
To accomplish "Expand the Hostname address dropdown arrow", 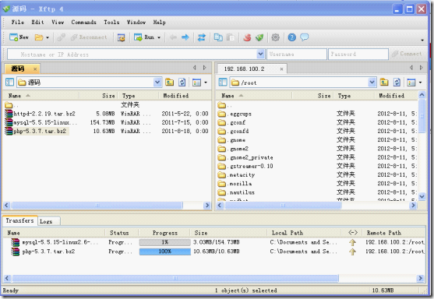I will [260, 55].
